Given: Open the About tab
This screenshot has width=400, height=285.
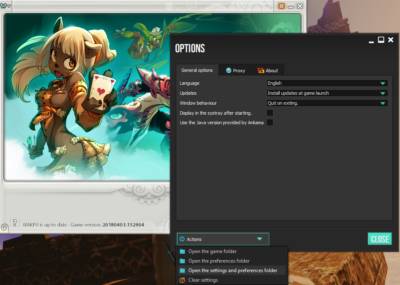Looking at the screenshot, I should 268,71.
